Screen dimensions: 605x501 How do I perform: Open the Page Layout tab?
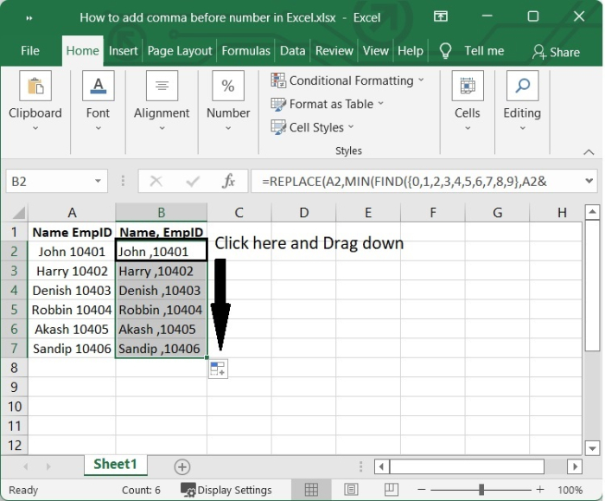click(x=180, y=51)
